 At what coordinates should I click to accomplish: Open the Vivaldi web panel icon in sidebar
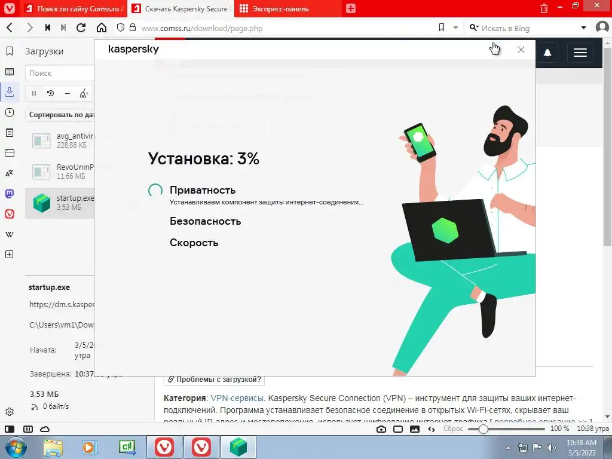click(10, 214)
